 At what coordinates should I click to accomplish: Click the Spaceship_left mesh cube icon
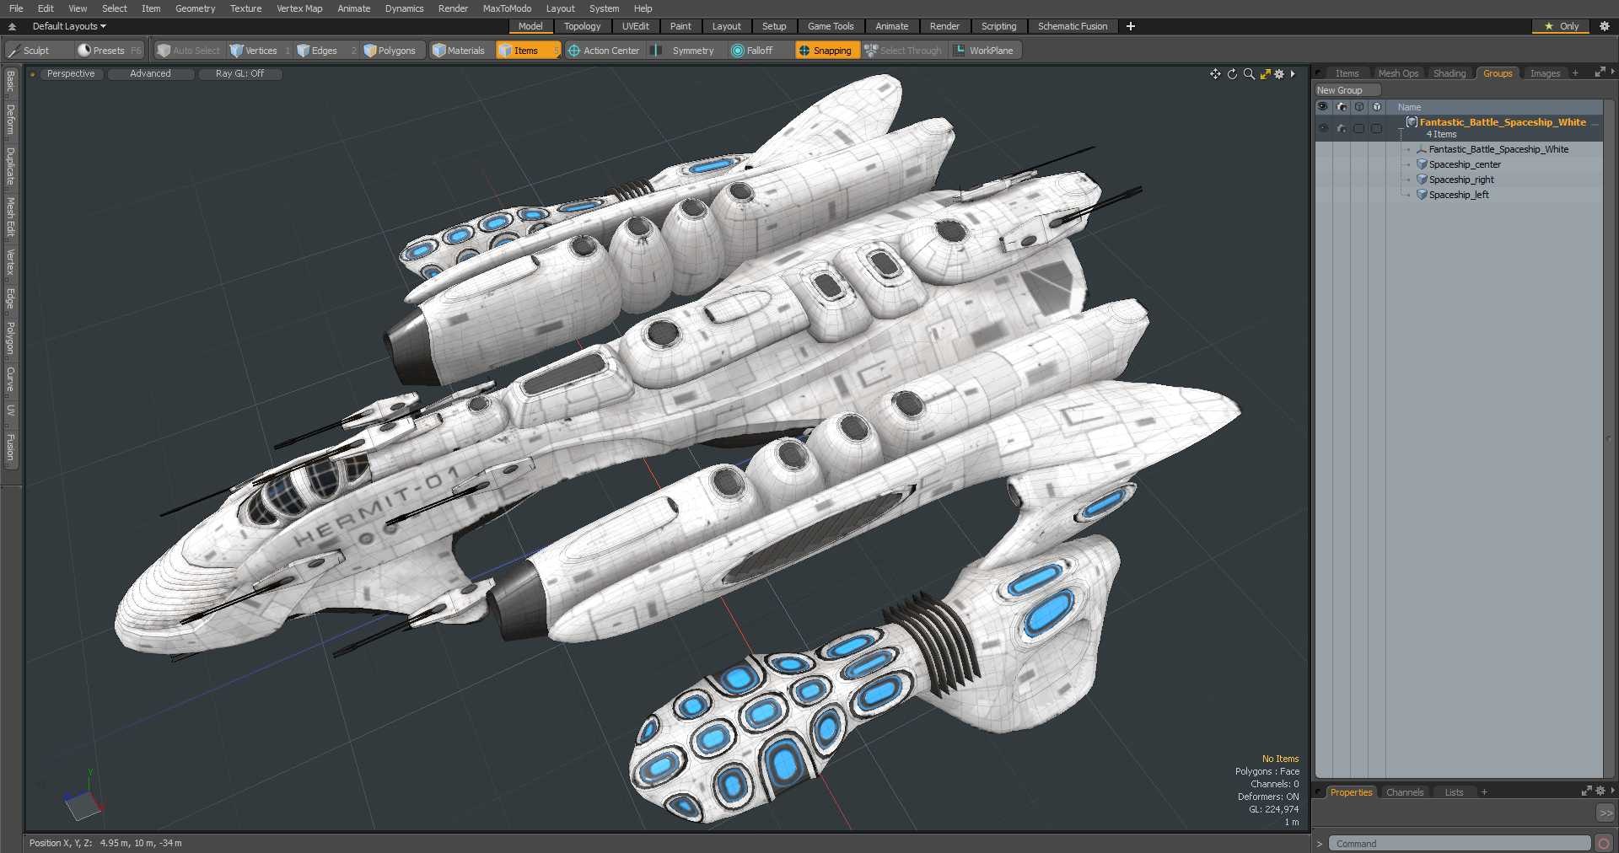[x=1422, y=195]
